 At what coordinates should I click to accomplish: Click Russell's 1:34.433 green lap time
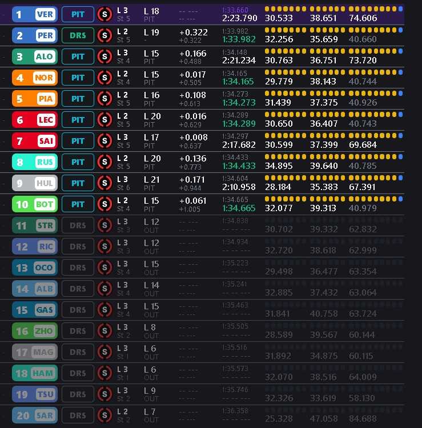[239, 166]
